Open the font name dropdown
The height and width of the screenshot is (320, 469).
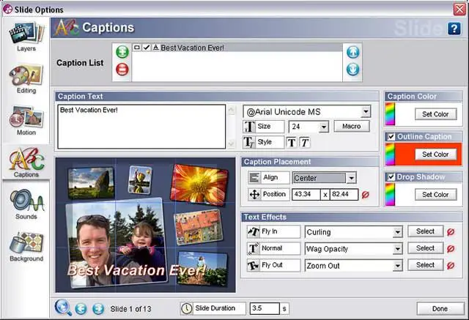[366, 112]
